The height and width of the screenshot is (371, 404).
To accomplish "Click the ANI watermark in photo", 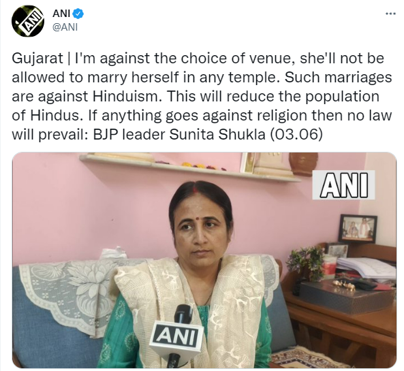I will [343, 185].
